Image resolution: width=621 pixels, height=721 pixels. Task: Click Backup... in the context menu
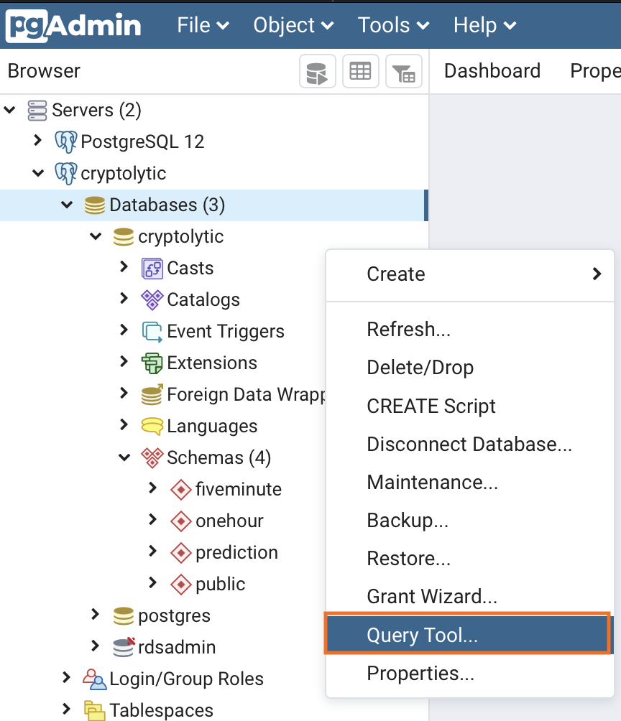408,521
